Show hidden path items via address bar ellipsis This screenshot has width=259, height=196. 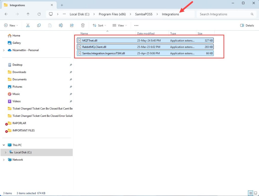tap(64, 14)
